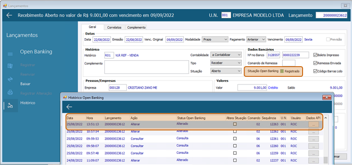Open Dados API button for sequence 12263
This screenshot has height=165, width=352.
coord(314,124)
